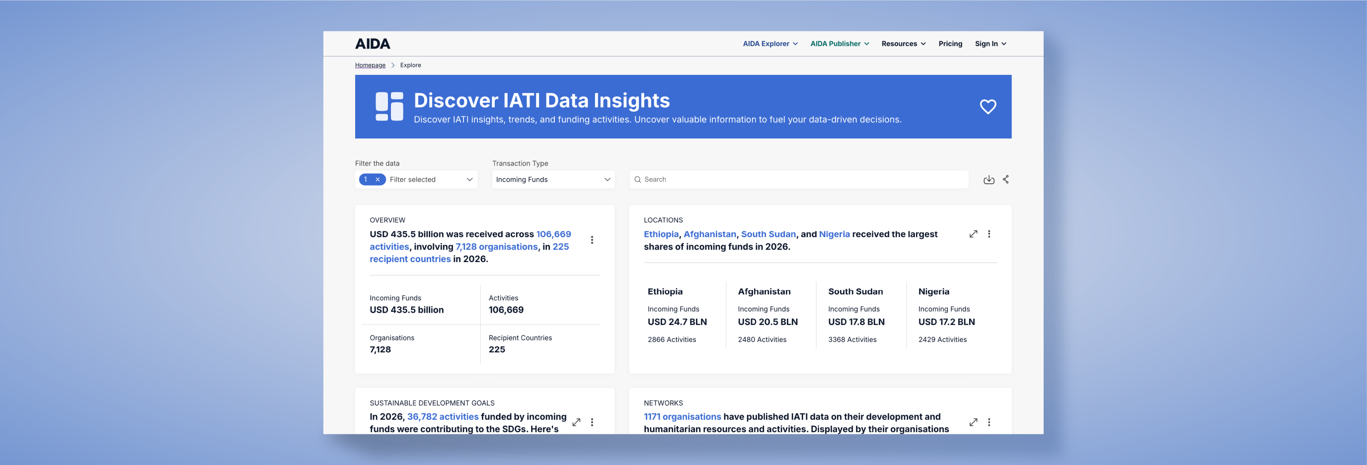Click the 'USD 17.2 BLN' Nigeria value
Image resolution: width=1367 pixels, height=465 pixels.
(946, 322)
